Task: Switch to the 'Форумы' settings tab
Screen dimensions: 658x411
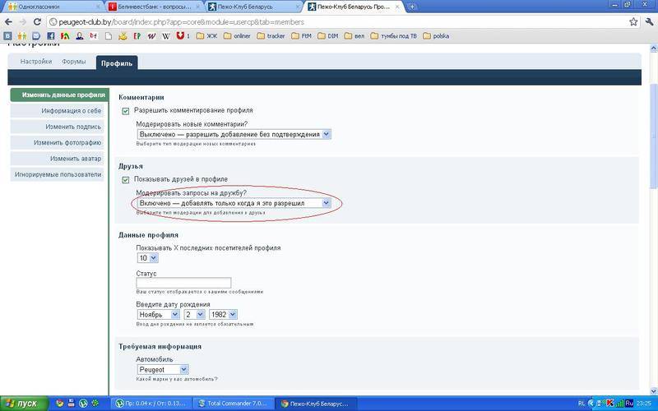Action: (x=75, y=62)
